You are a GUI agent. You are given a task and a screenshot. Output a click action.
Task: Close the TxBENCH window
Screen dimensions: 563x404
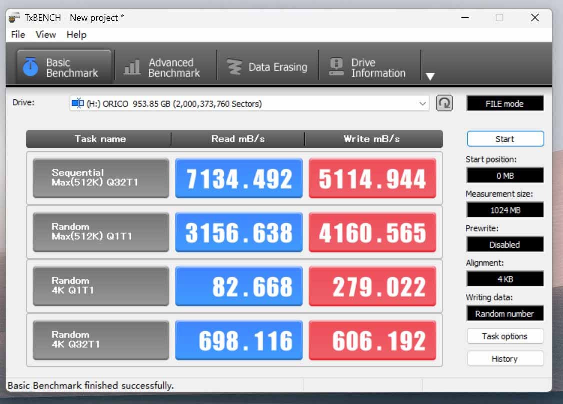tap(535, 17)
